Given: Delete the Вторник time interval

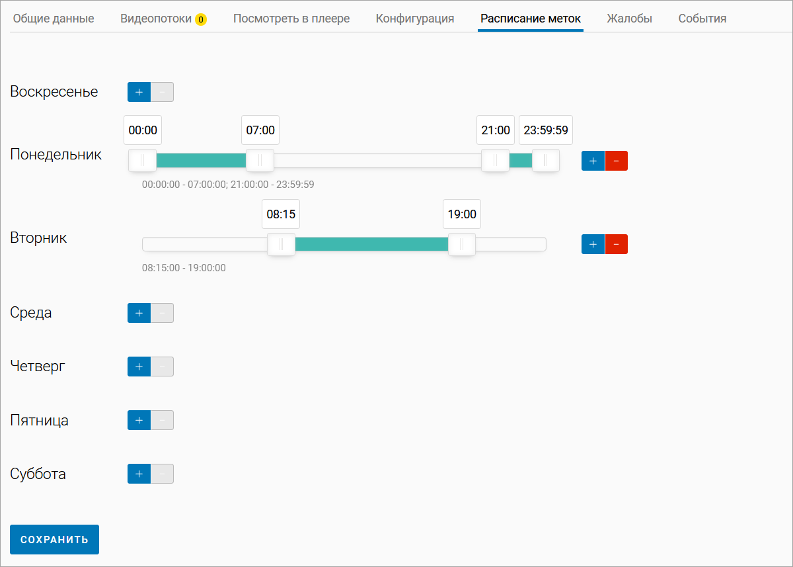Looking at the screenshot, I should 616,244.
